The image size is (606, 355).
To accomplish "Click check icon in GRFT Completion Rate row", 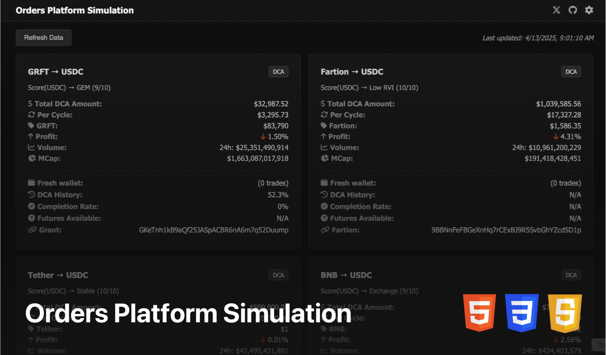I will 32,206.
